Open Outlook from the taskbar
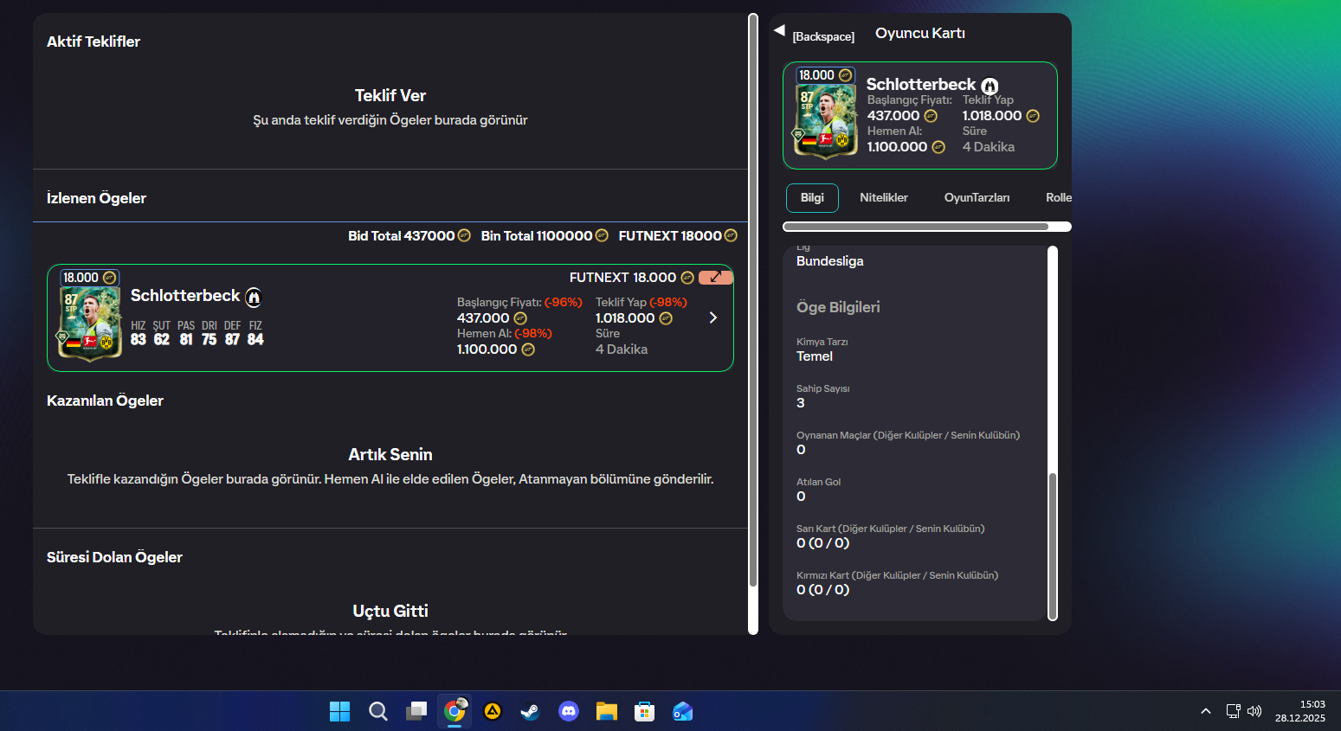 click(x=683, y=711)
